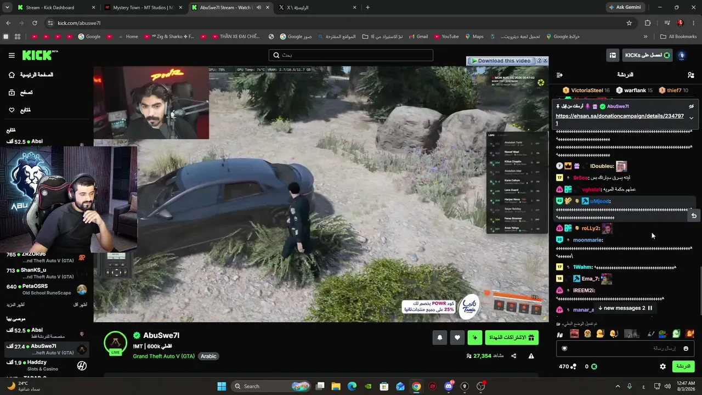The height and width of the screenshot is (395, 702).
Task: Open Following in the sidebar
Action: [x=19, y=110]
